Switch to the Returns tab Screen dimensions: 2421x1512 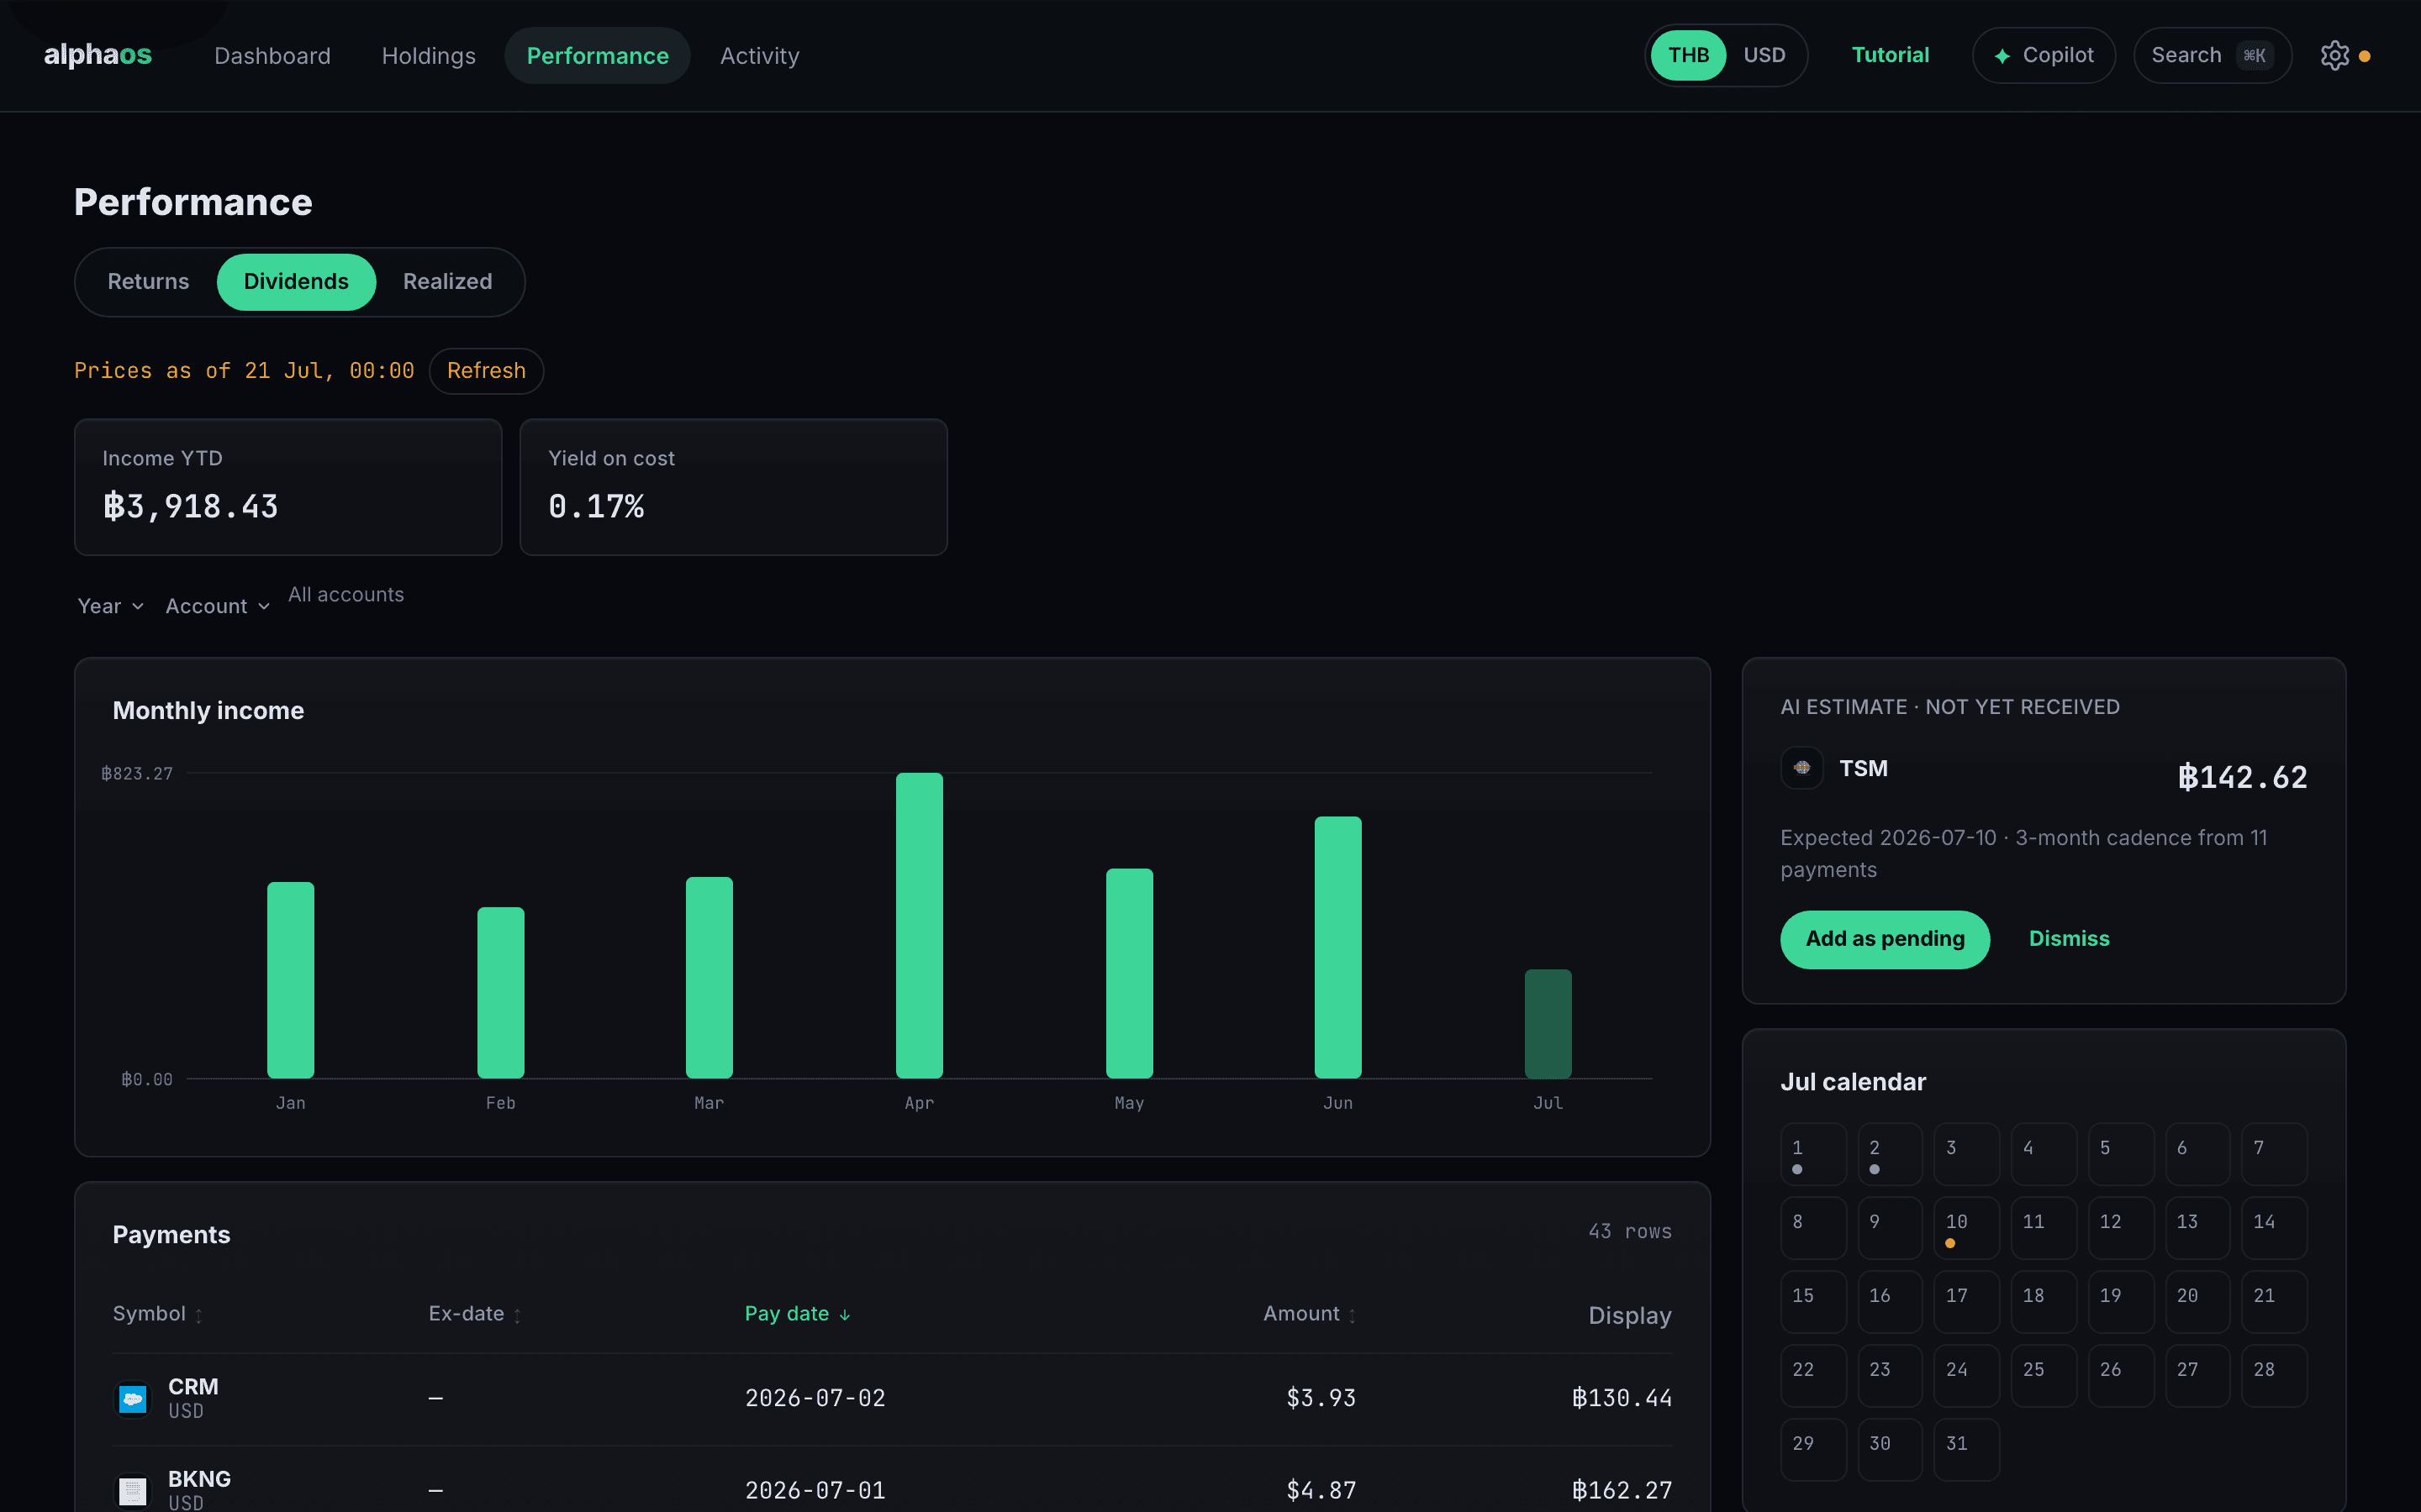(148, 282)
